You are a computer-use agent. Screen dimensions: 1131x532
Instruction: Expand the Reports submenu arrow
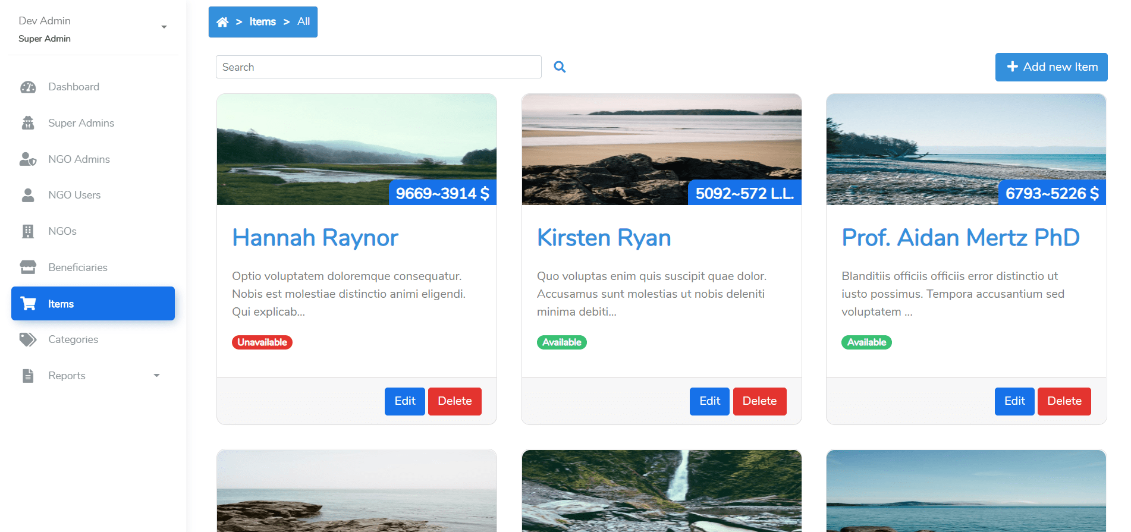pyautogui.click(x=156, y=376)
